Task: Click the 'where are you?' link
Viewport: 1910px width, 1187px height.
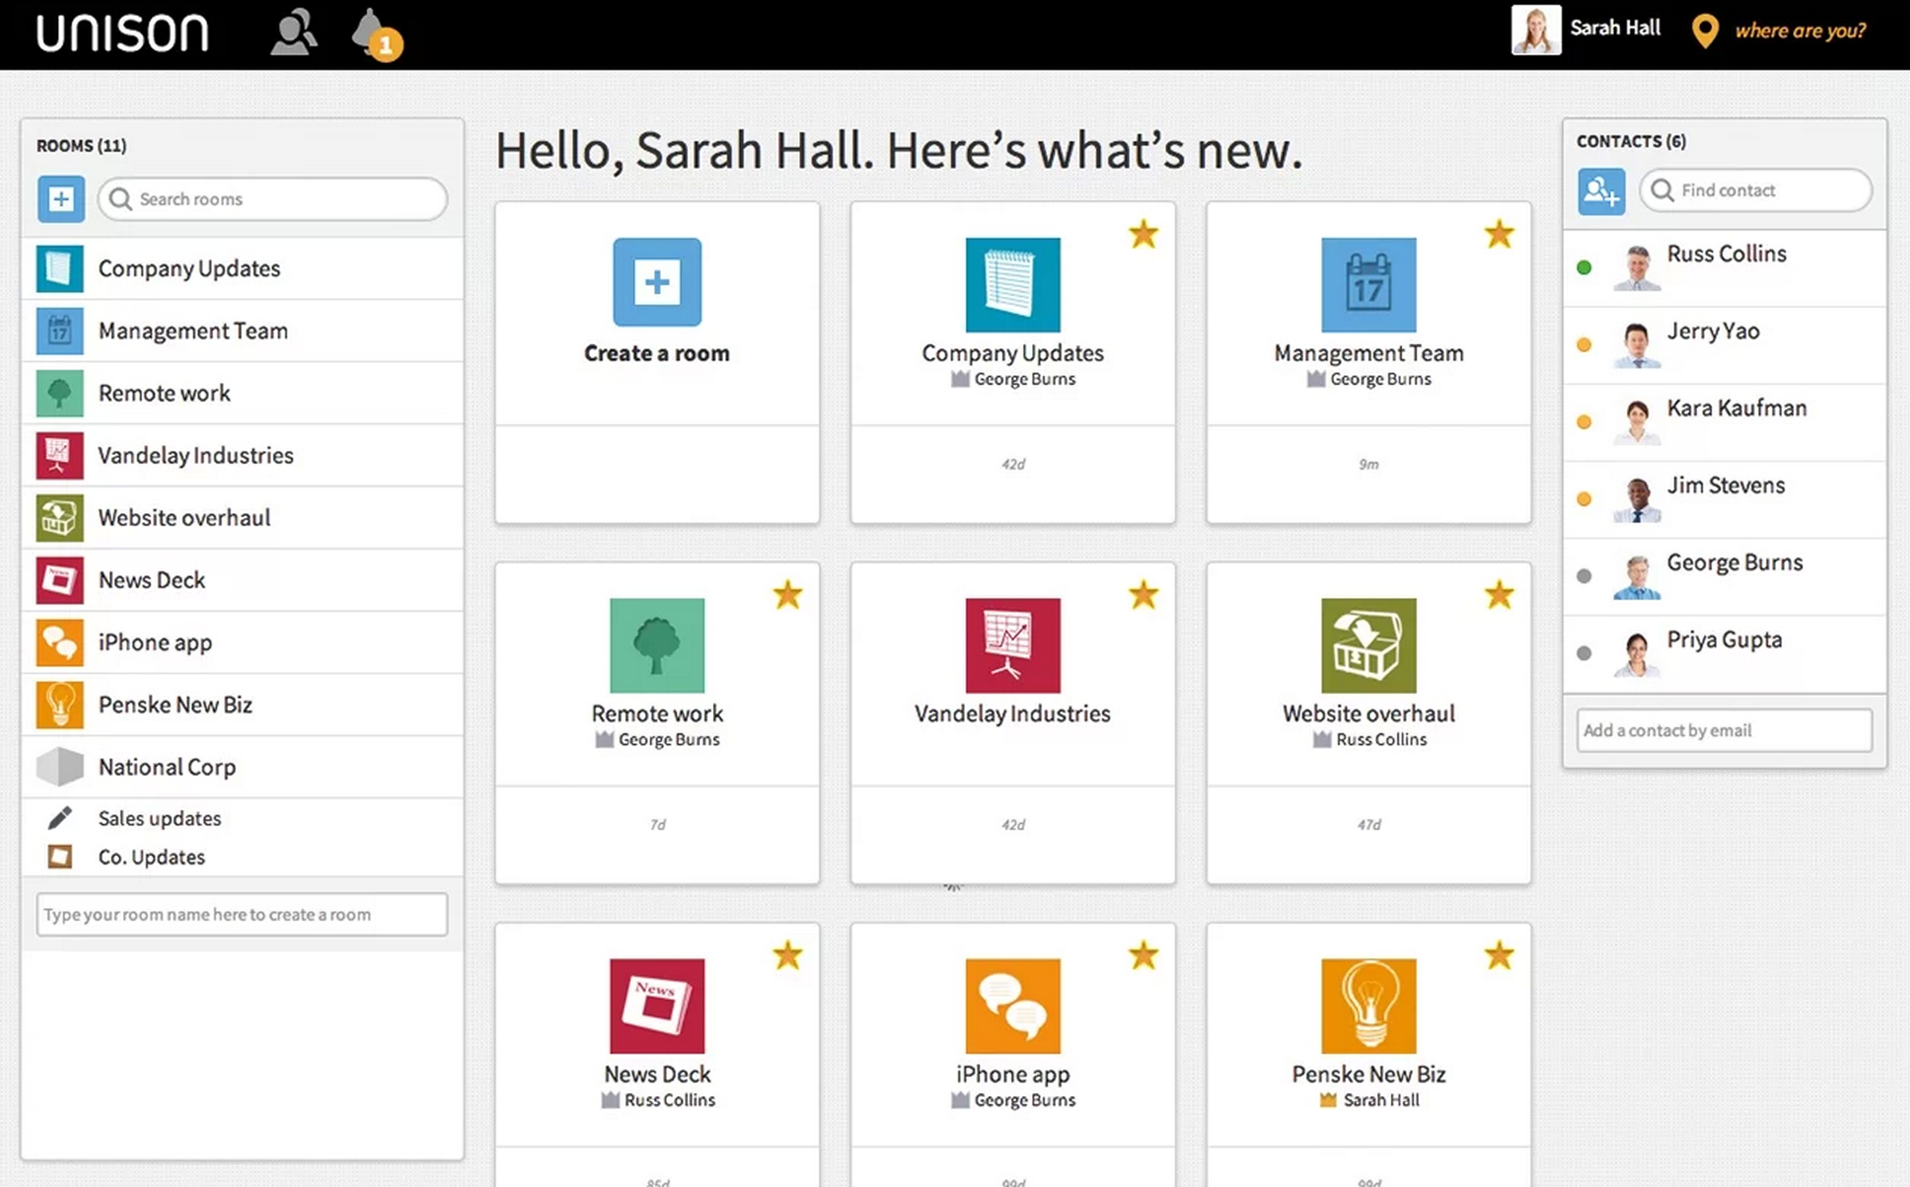Action: 1800,32
